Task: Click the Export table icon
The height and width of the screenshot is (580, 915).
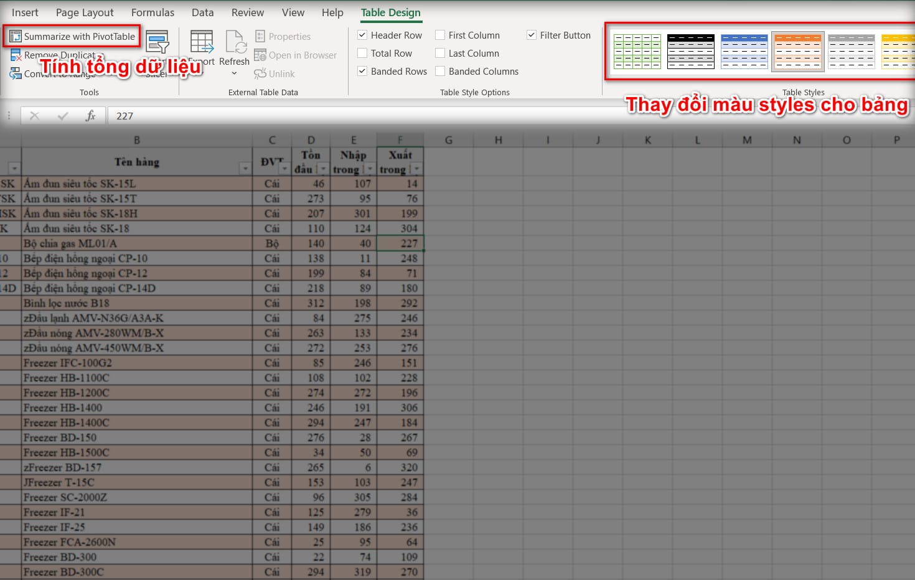Action: coord(202,42)
